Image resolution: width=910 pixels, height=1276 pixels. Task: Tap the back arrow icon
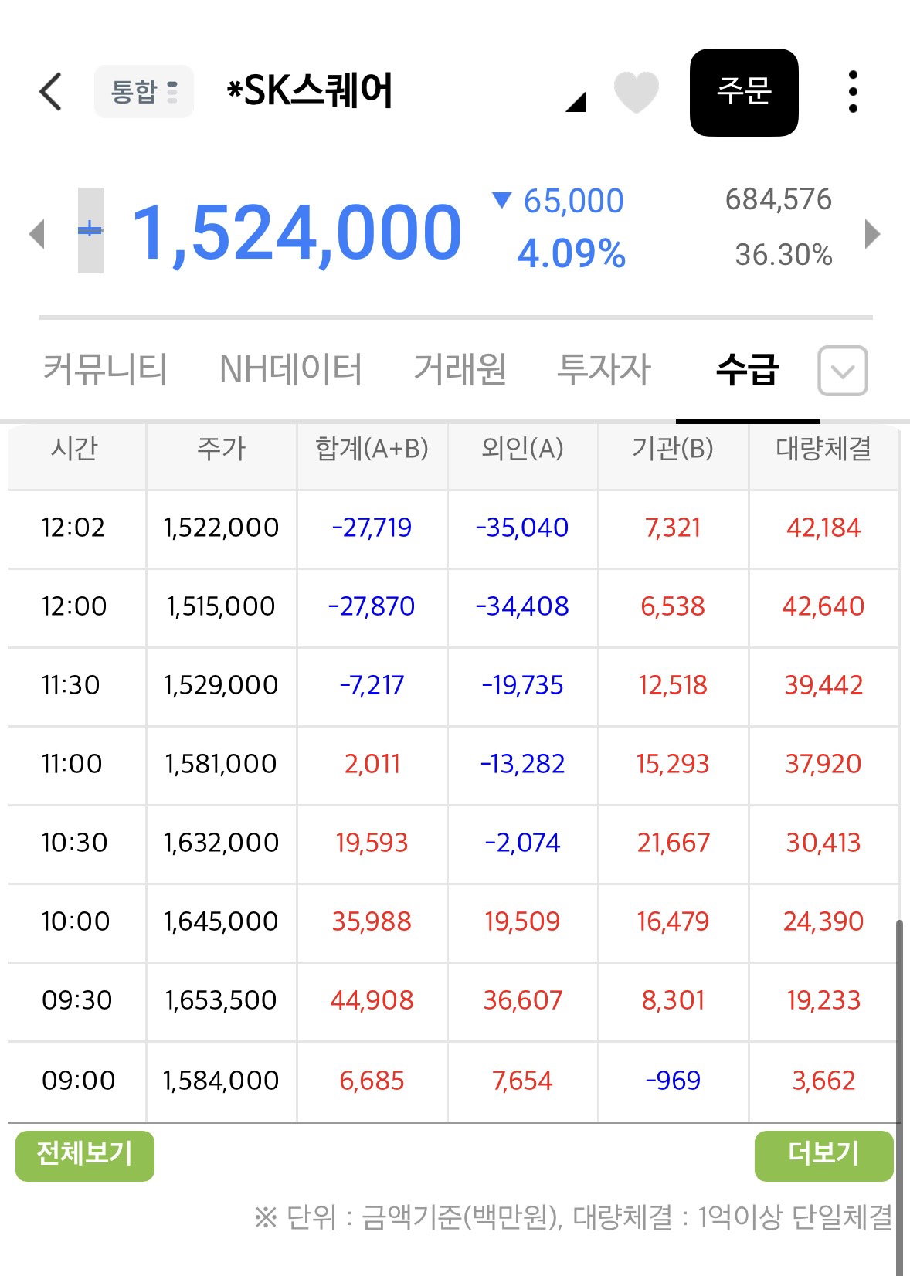pos(51,92)
